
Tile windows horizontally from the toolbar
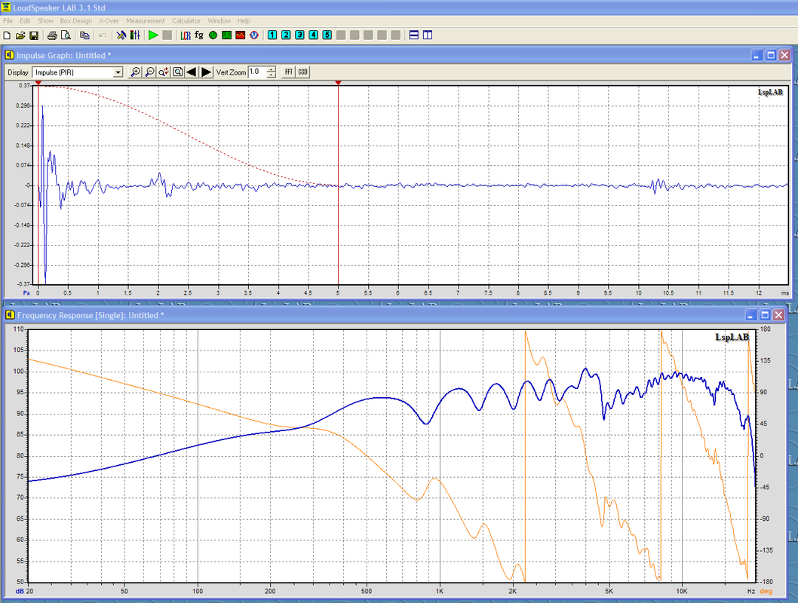(414, 35)
